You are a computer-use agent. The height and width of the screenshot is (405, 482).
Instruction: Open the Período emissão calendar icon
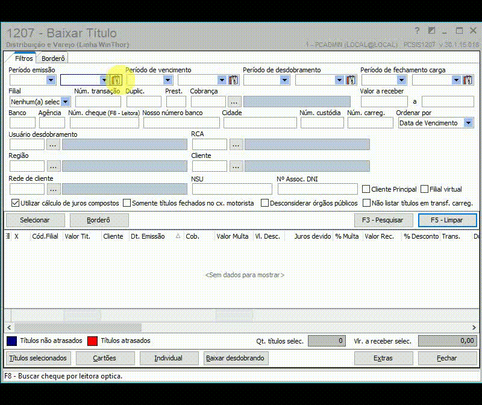pos(116,80)
